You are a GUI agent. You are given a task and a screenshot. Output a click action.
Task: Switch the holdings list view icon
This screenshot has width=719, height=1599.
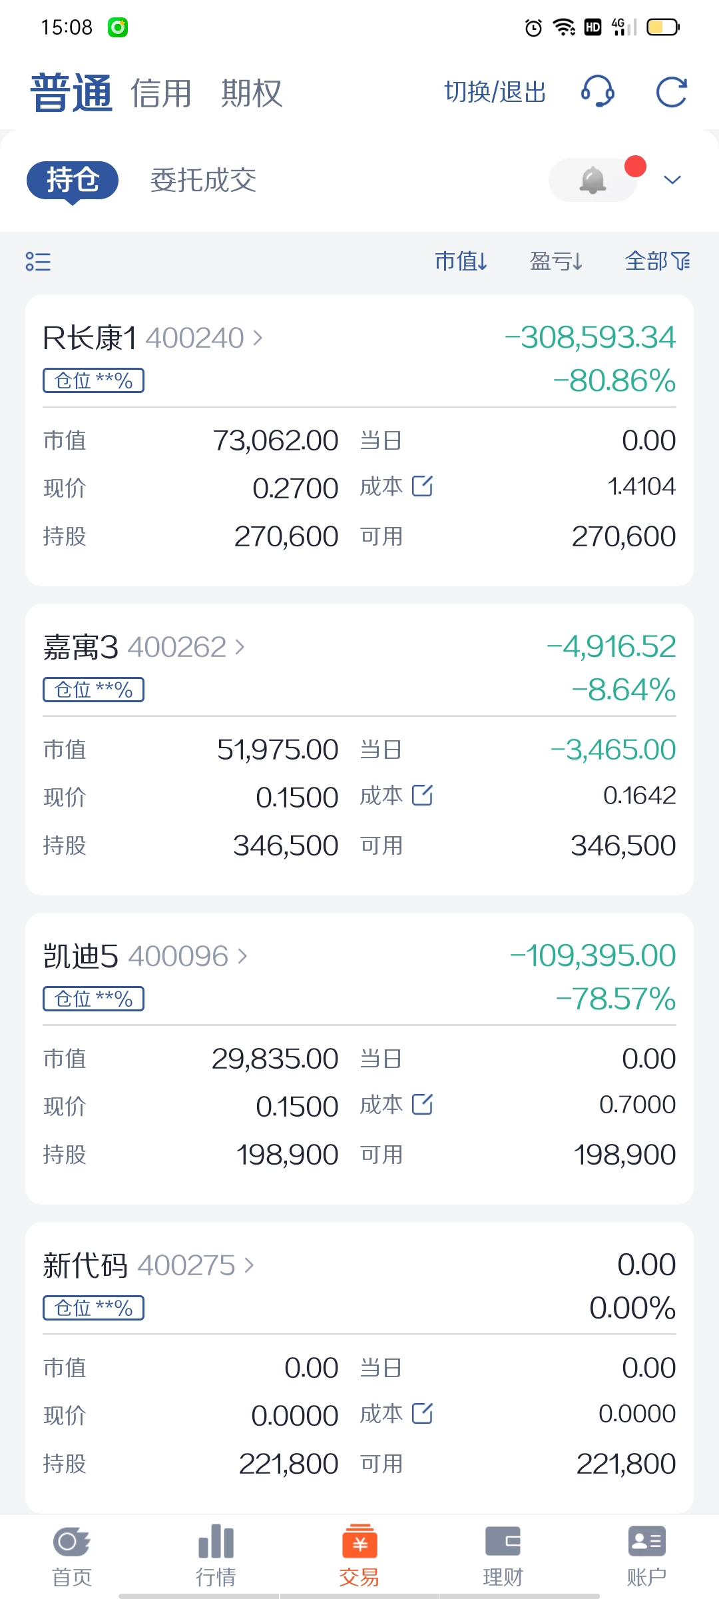(38, 261)
